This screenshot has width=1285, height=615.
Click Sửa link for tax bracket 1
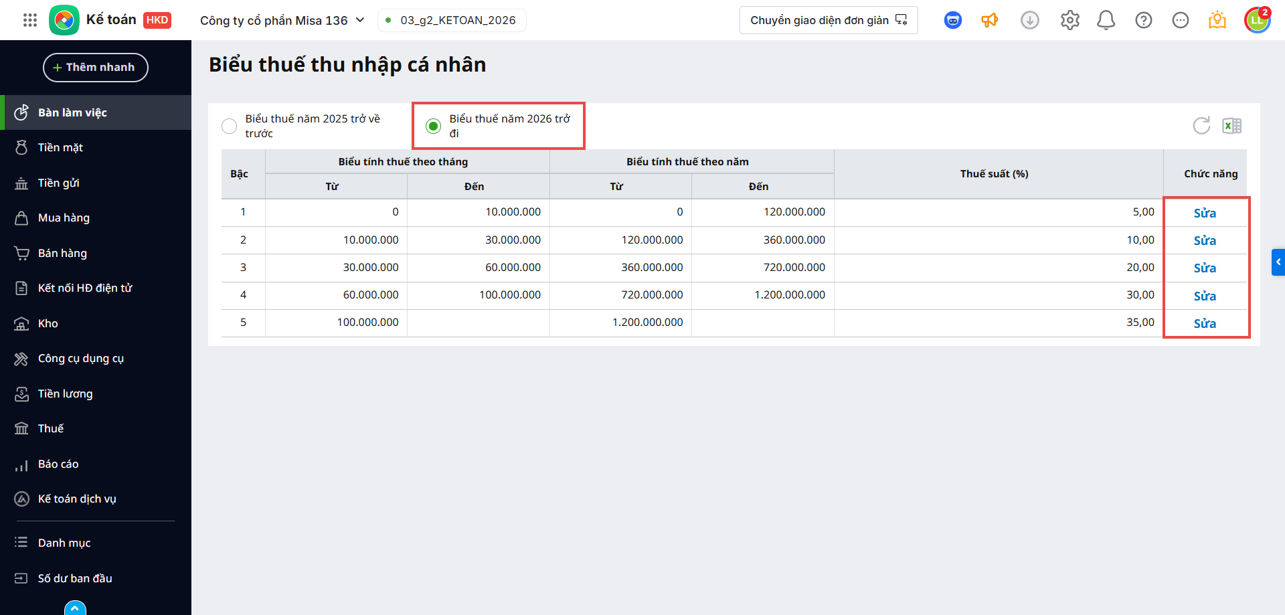tap(1205, 213)
